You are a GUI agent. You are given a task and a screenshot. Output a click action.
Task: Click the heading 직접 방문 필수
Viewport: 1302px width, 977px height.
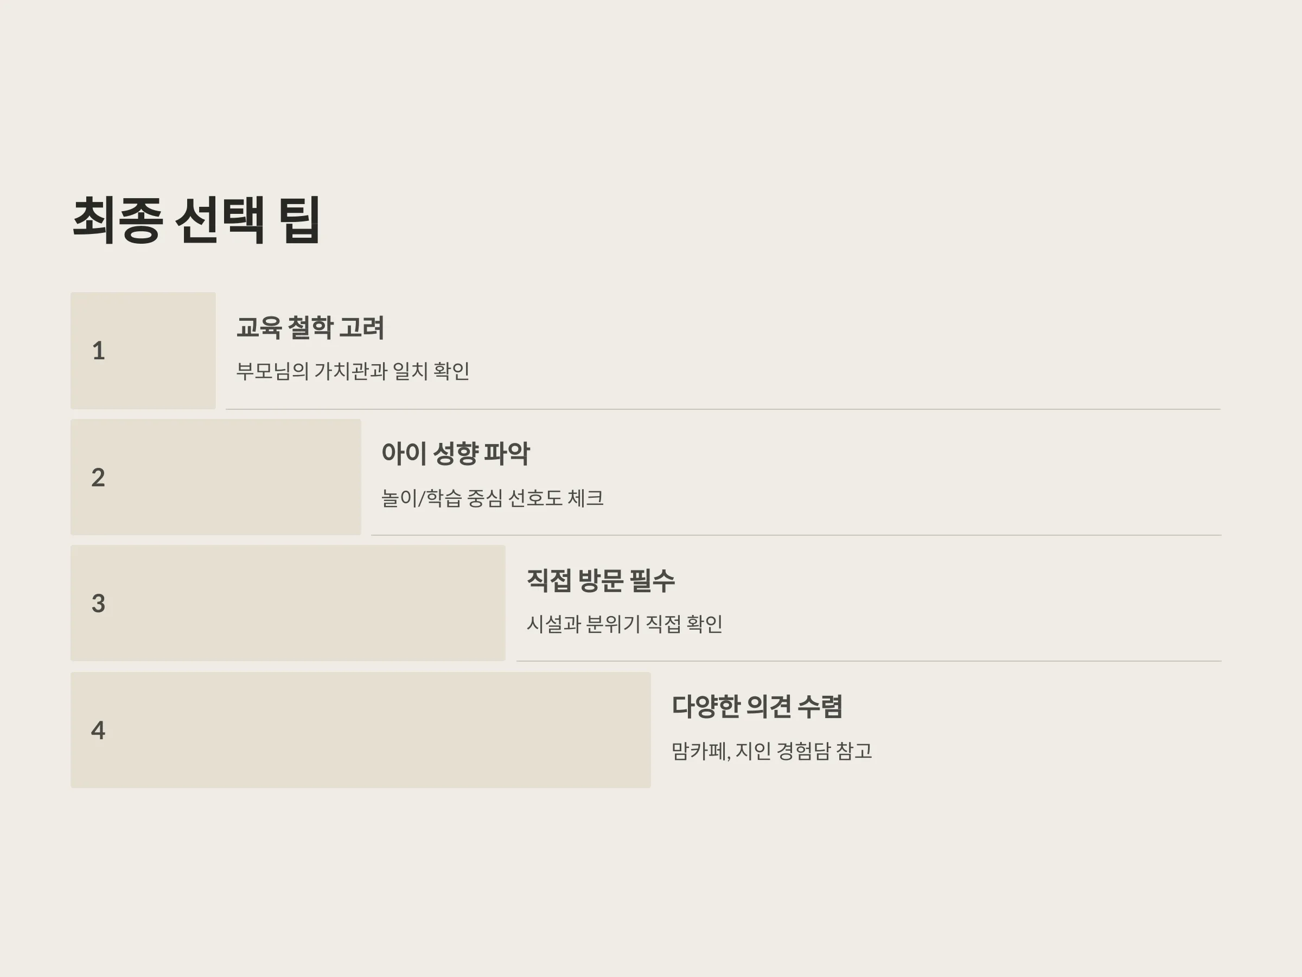coord(601,580)
